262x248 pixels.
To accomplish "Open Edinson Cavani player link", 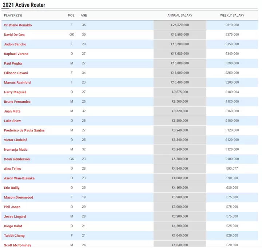I will (x=16, y=73).
